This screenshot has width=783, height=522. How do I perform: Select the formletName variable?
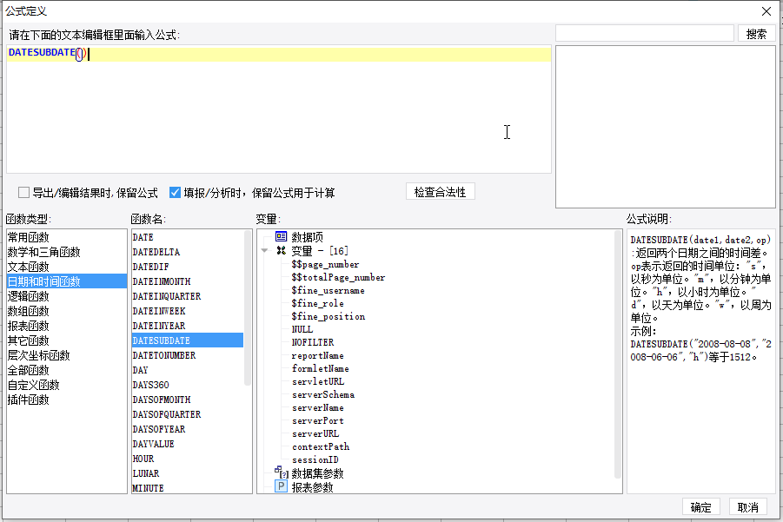pyautogui.click(x=320, y=368)
